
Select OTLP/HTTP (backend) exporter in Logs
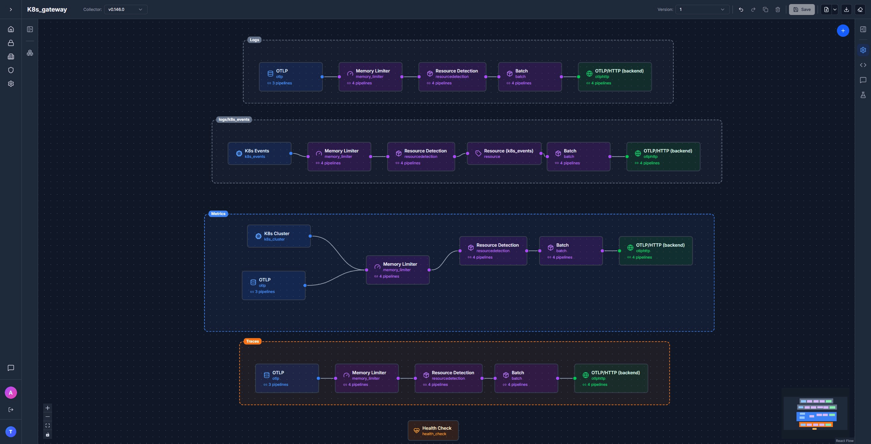(x=615, y=77)
